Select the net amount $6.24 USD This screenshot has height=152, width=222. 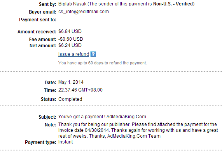[x=70, y=45]
